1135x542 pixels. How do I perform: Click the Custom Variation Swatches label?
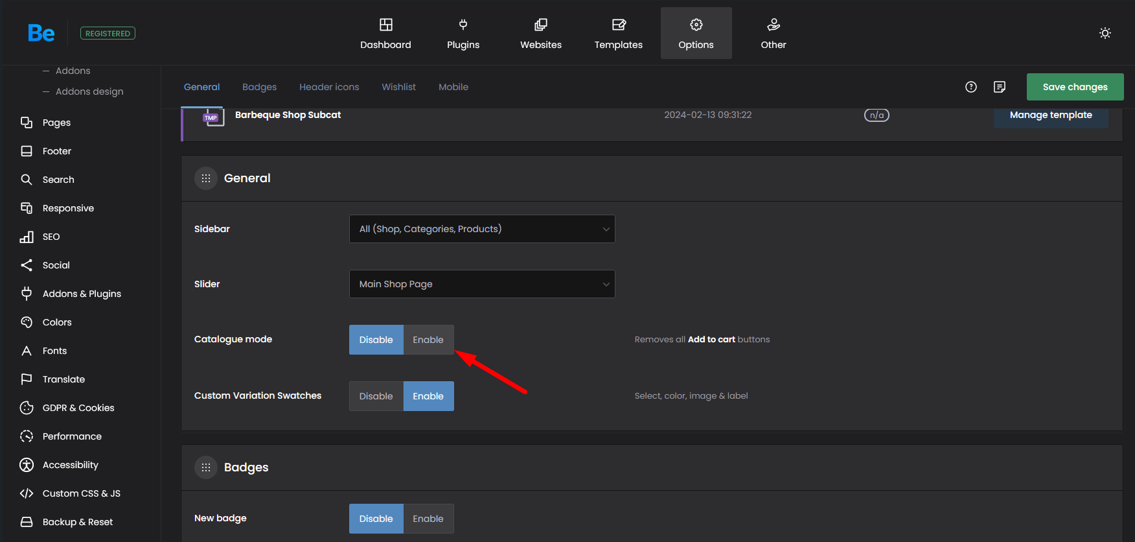tap(258, 395)
